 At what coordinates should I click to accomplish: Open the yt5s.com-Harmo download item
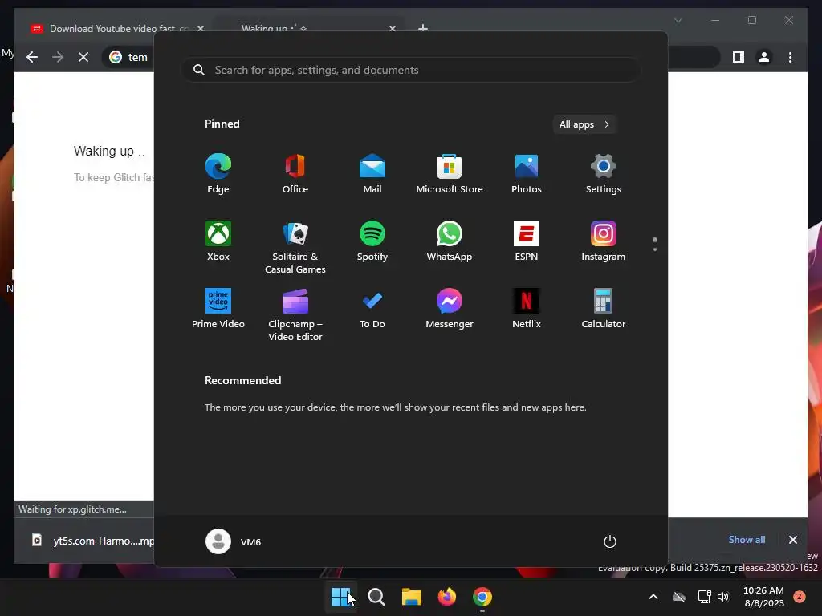coord(92,541)
